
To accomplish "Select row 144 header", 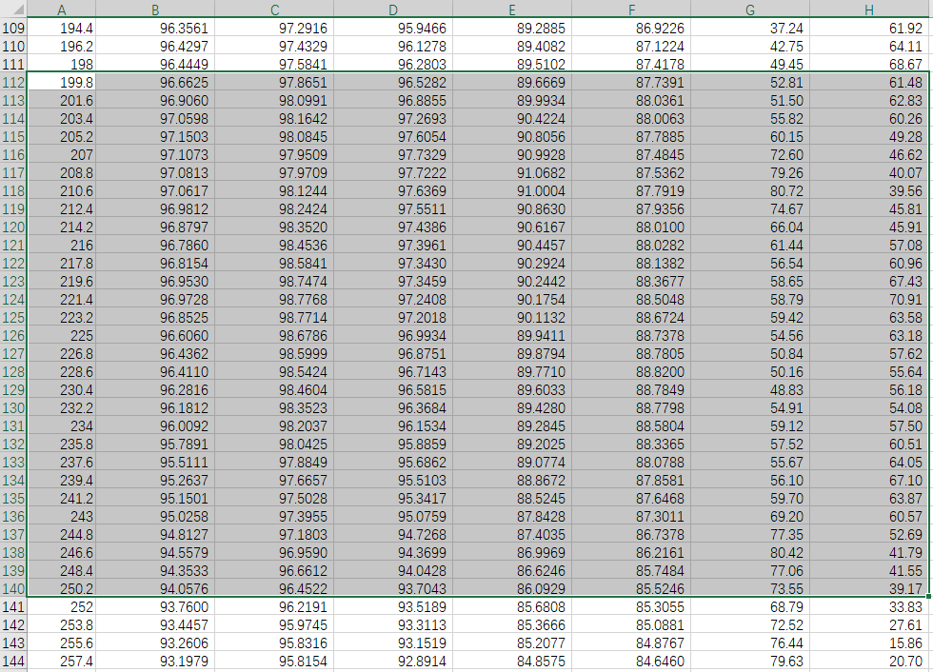I will click(x=13, y=661).
